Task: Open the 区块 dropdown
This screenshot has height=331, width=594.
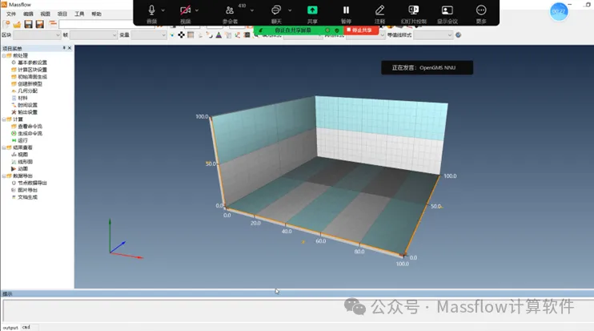Action: tap(37, 35)
